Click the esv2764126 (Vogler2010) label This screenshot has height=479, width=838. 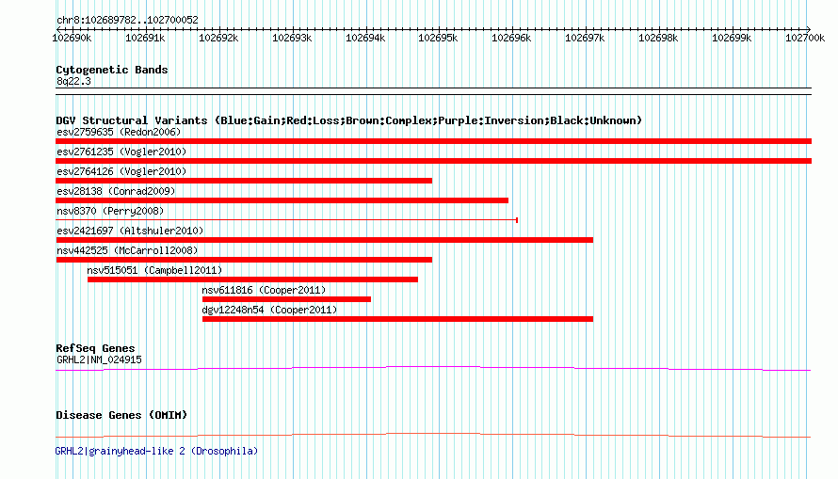click(x=121, y=171)
